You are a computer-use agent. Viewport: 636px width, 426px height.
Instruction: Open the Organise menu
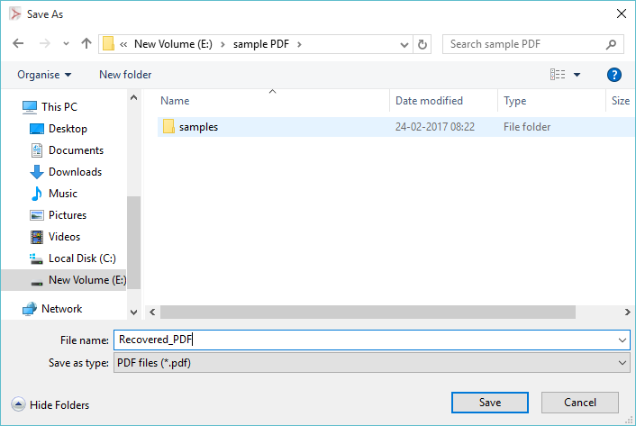(44, 75)
